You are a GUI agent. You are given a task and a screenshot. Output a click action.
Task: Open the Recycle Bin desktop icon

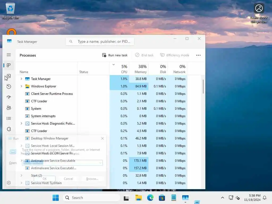pos(10,11)
